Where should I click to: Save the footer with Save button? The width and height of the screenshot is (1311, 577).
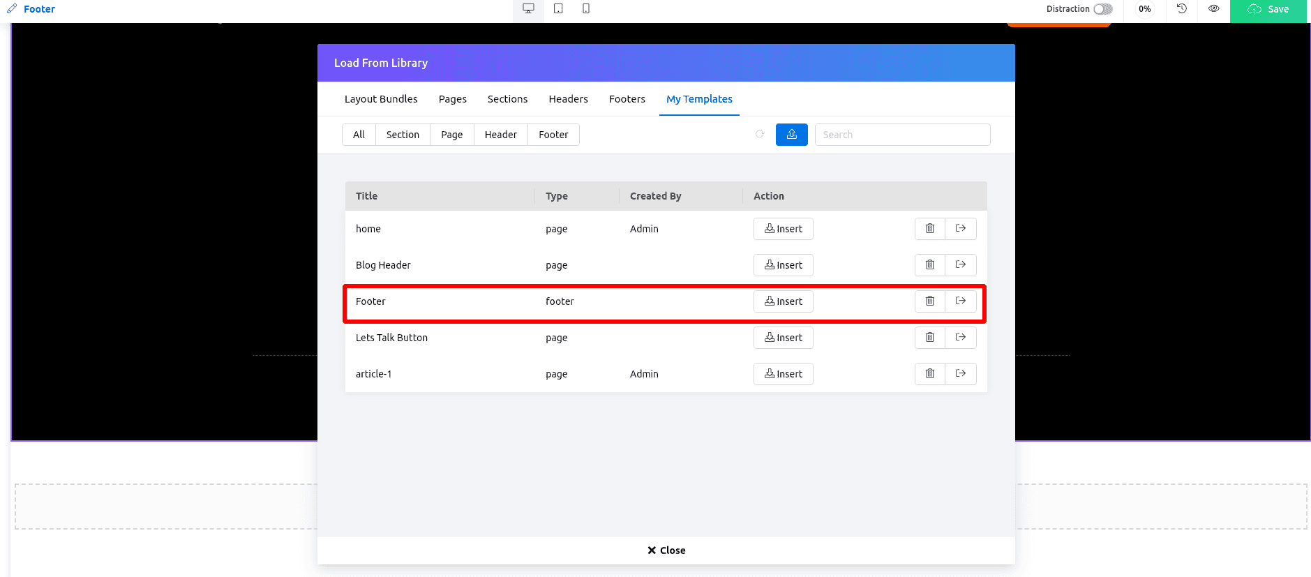pos(1268,10)
